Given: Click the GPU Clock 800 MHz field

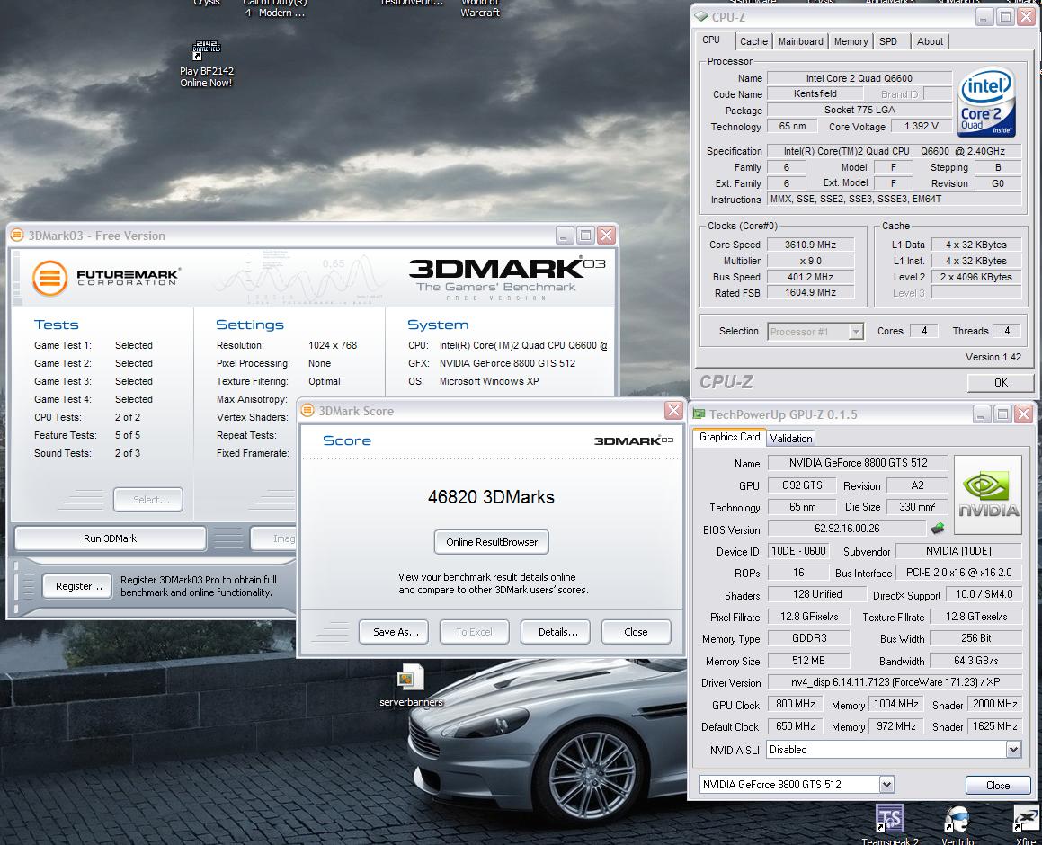Looking at the screenshot, I should (796, 704).
